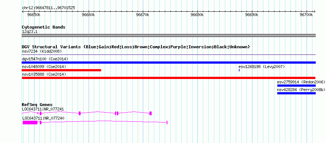Click the 96690k ruler tick label

pos(252,15)
